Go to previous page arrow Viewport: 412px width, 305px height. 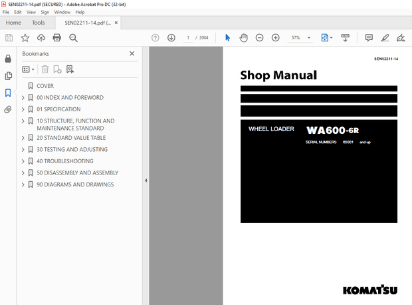(x=155, y=38)
